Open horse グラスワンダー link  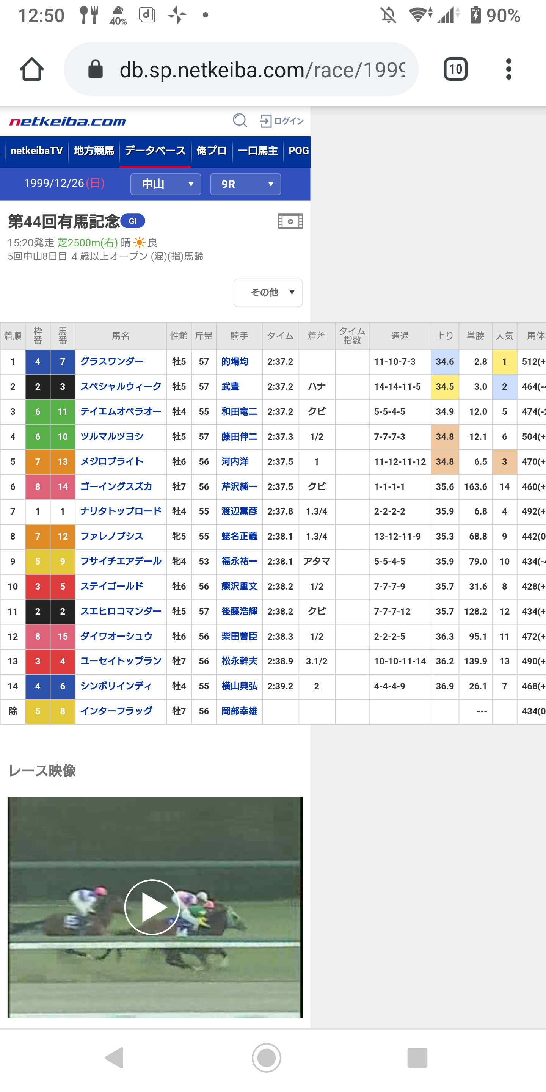(112, 362)
